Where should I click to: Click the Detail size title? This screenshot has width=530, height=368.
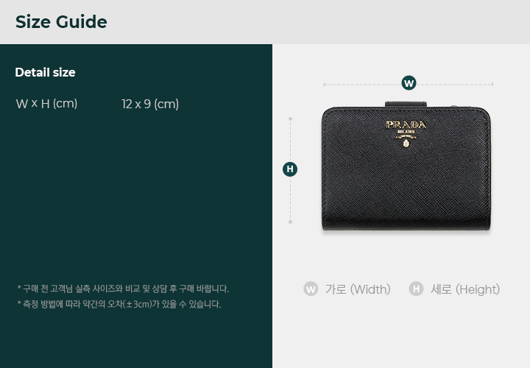46,72
